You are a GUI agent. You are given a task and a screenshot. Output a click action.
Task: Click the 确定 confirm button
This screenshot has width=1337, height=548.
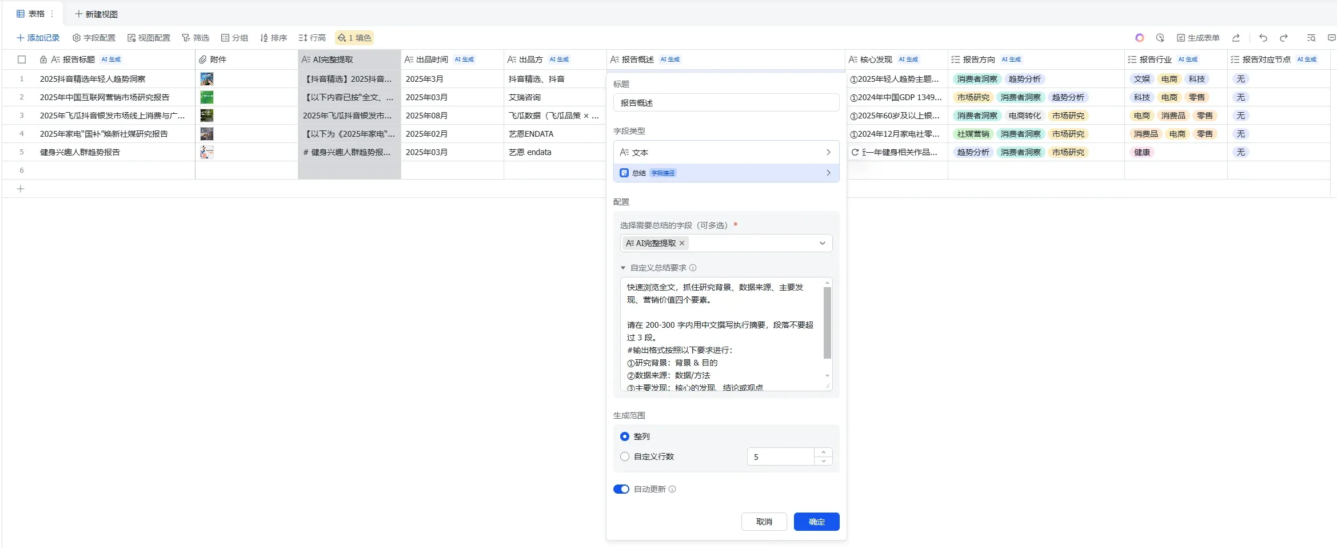816,522
